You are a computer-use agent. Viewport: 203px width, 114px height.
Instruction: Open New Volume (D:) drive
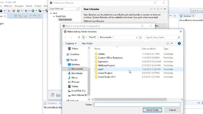pyautogui.click(x=78, y=95)
